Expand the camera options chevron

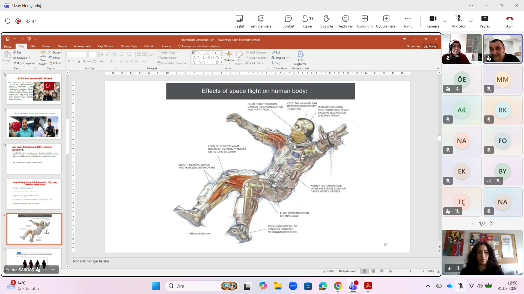[x=445, y=21]
